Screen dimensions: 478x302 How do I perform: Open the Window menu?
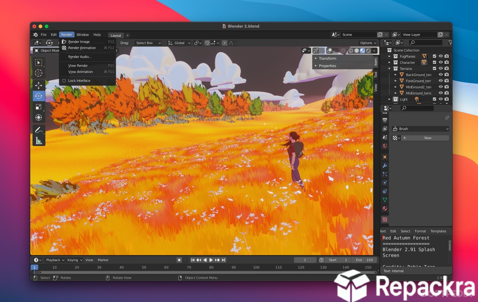tap(82, 35)
